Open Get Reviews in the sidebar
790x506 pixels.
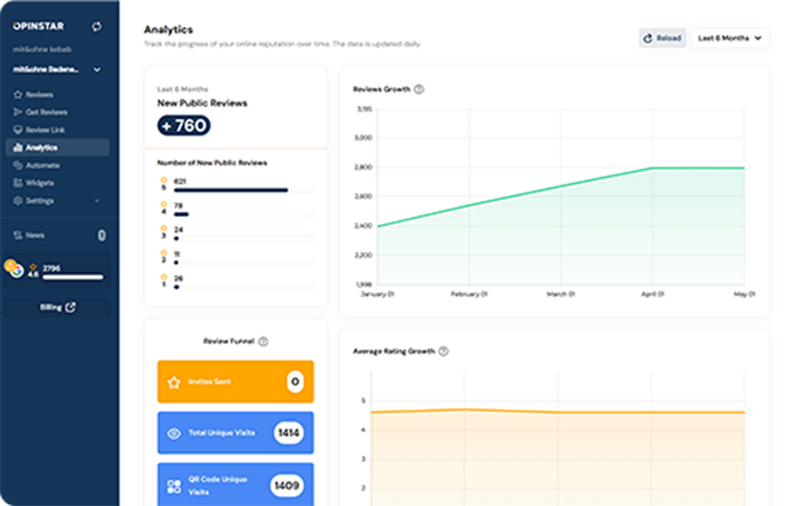pyautogui.click(x=57, y=112)
